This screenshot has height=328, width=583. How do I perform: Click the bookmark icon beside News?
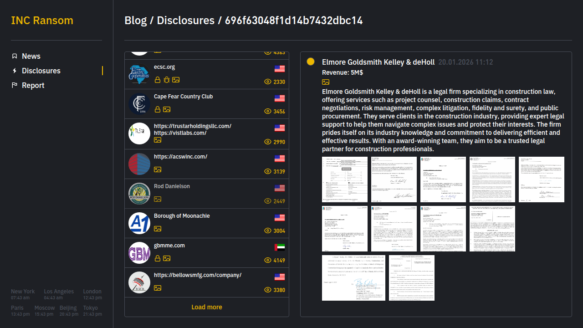coord(15,56)
